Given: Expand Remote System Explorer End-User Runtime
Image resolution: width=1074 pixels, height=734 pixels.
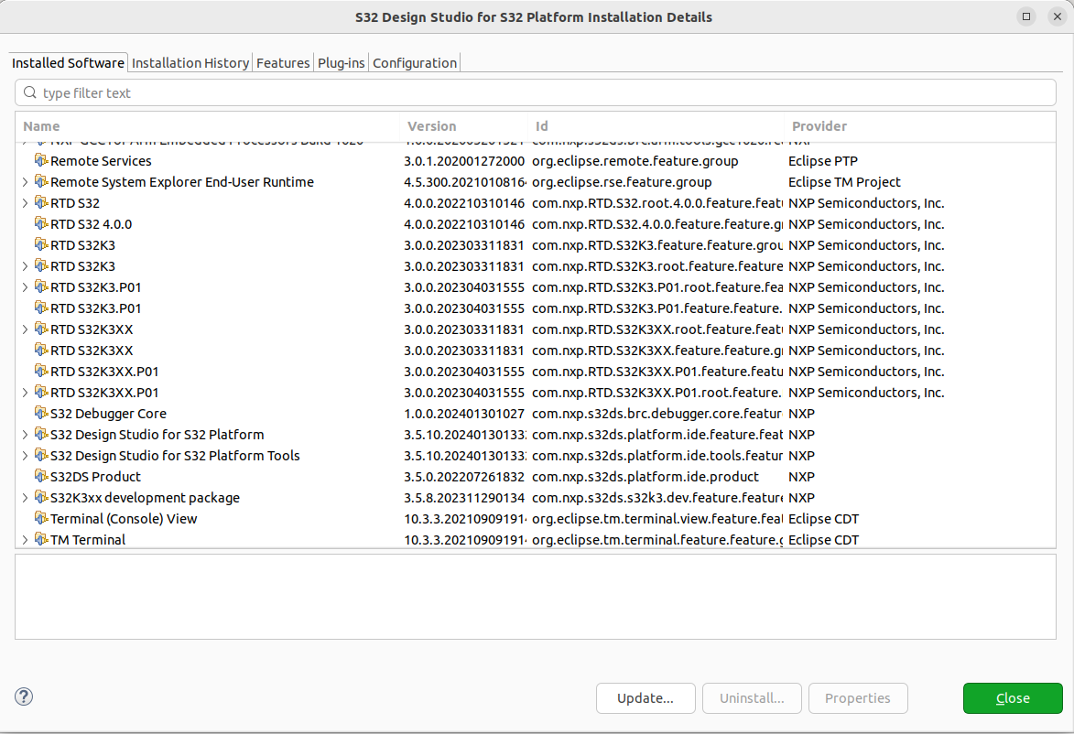Looking at the screenshot, I should coord(25,181).
